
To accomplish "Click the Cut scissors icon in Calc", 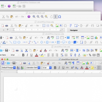I will click(27, 50).
